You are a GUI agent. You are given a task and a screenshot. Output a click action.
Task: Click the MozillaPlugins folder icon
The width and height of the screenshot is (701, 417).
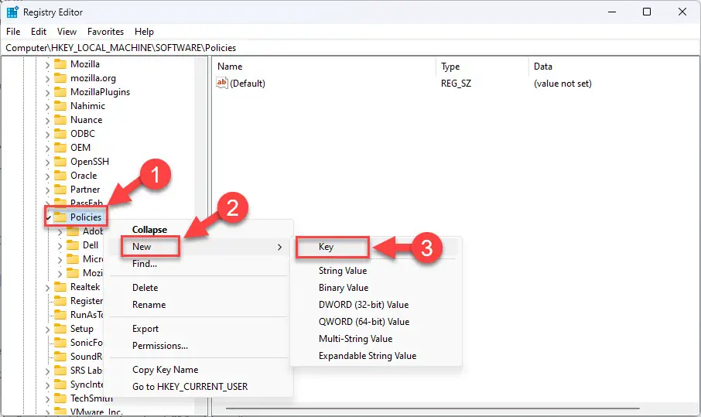pos(60,92)
